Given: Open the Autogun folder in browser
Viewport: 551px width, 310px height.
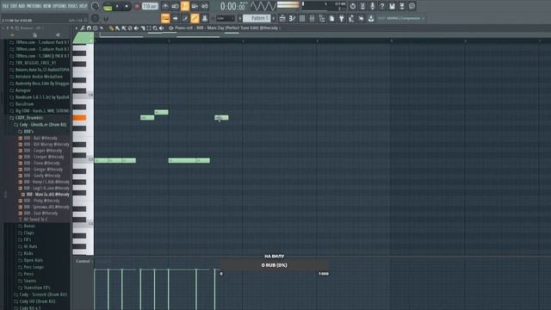Looking at the screenshot, I should pyautogui.click(x=23, y=90).
